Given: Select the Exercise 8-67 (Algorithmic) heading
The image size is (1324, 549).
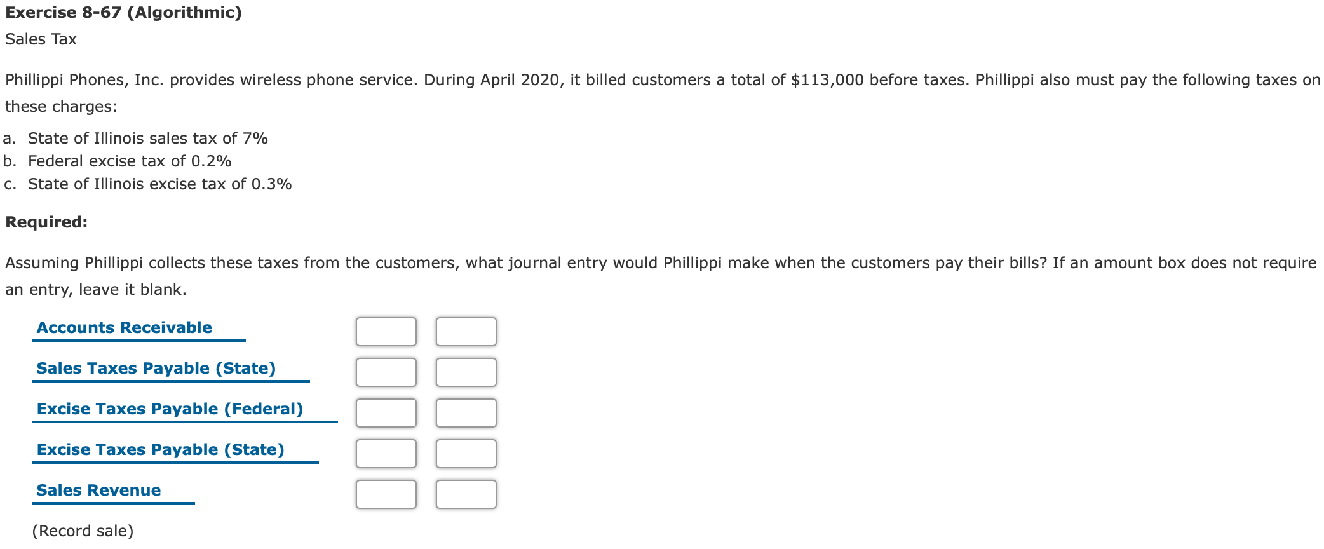Looking at the screenshot, I should (123, 11).
